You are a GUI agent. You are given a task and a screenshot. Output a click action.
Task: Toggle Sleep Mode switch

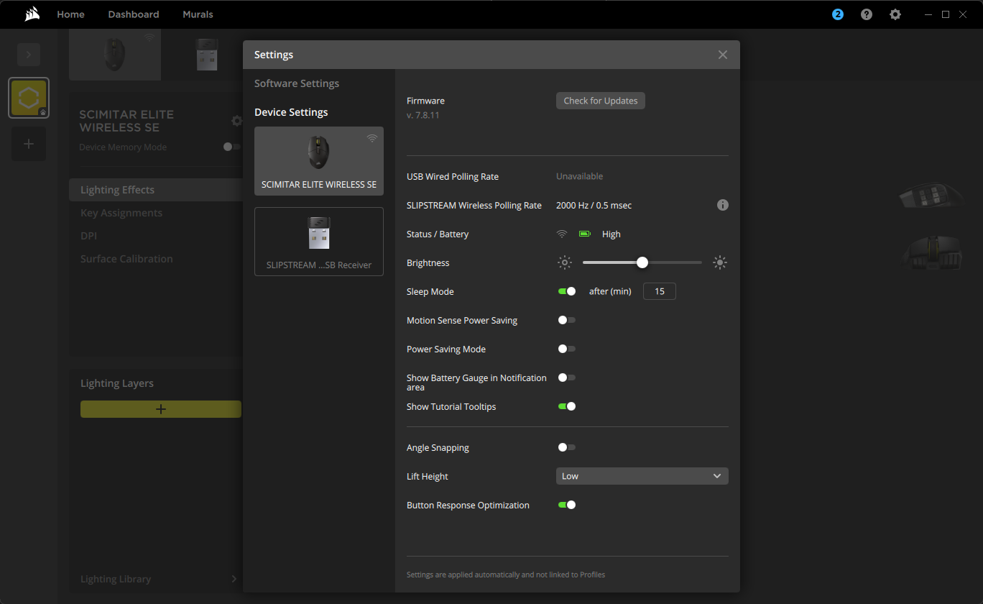(567, 291)
